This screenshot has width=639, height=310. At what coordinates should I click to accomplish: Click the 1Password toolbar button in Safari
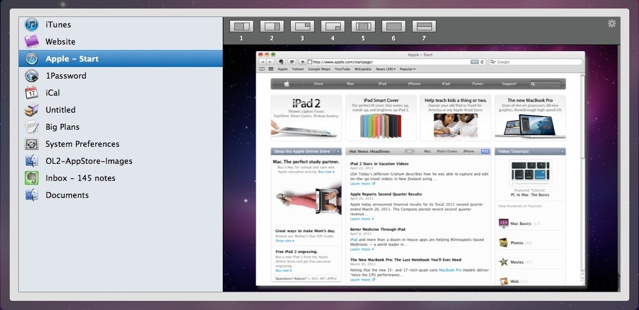(292, 62)
